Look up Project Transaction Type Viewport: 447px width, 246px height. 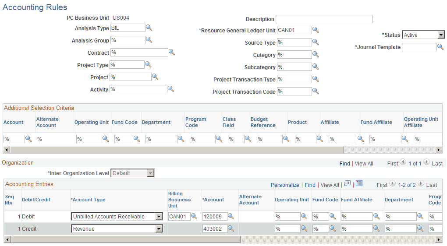[x=315, y=79]
